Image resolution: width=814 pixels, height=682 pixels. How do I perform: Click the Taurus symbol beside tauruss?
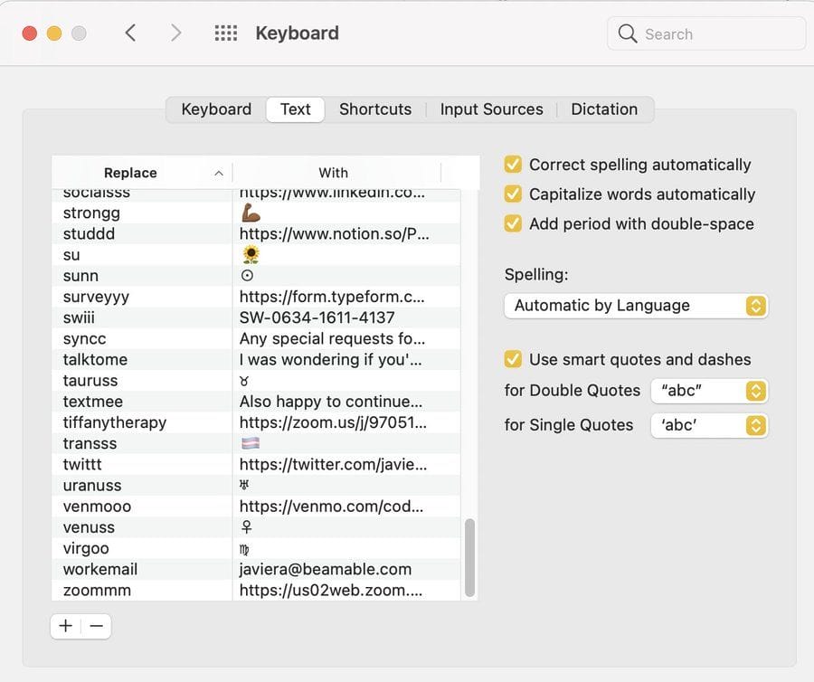(243, 381)
